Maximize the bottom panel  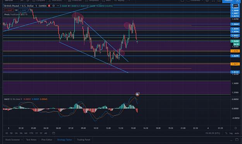pyautogui.click(x=237, y=140)
